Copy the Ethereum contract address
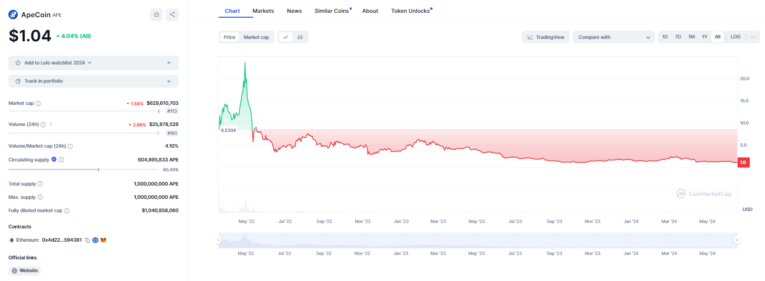The image size is (765, 281). click(87, 240)
